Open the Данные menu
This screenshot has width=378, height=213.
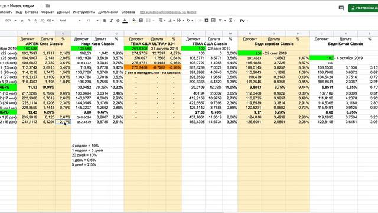[x=63, y=12]
